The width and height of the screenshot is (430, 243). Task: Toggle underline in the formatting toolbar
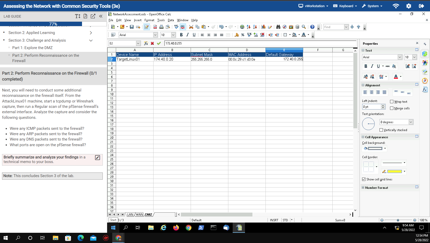pyautogui.click(x=194, y=35)
